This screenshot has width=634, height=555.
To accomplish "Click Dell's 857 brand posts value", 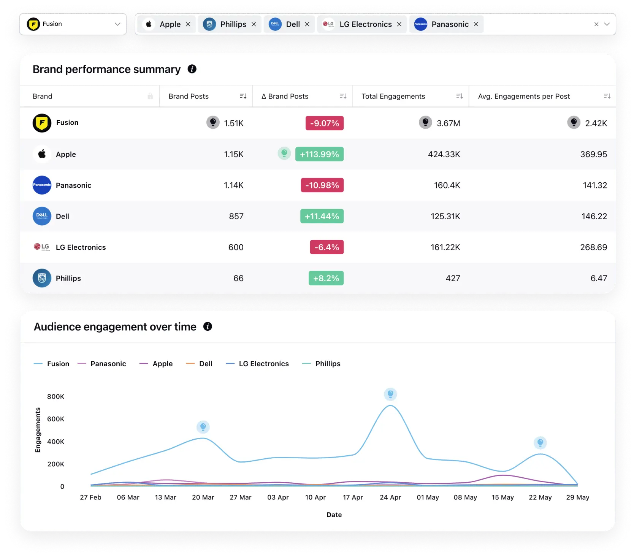I will [236, 216].
